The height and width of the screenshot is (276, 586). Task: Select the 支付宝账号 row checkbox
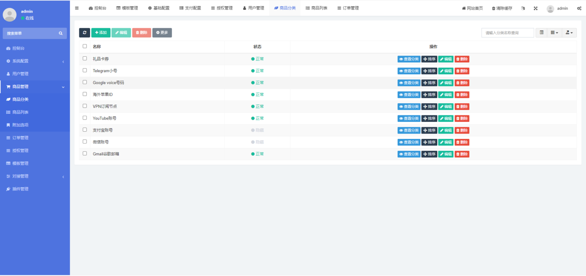click(x=85, y=130)
